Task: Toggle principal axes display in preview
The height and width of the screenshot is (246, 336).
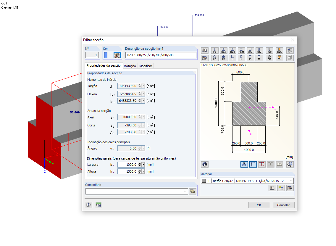Action: click(x=253, y=164)
